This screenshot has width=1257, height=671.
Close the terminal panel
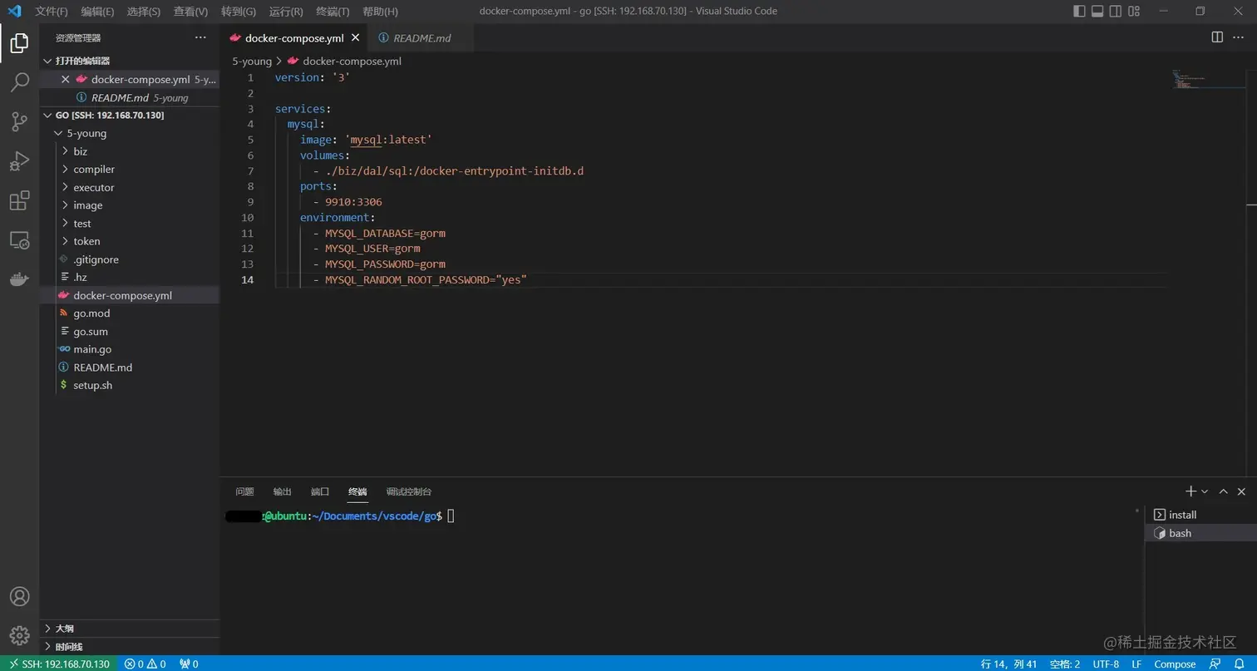(1241, 491)
